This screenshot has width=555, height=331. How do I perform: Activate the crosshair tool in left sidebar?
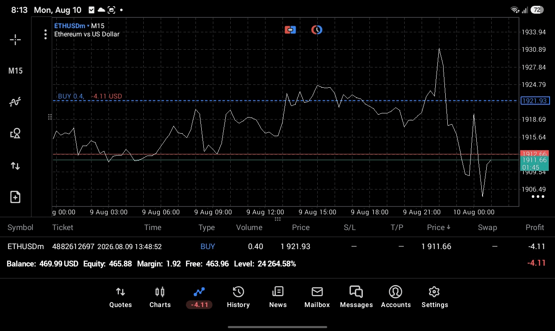[15, 40]
